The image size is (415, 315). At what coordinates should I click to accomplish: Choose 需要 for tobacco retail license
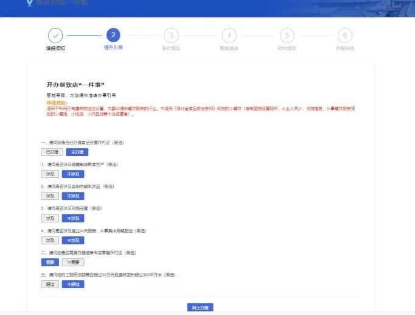pos(50,262)
